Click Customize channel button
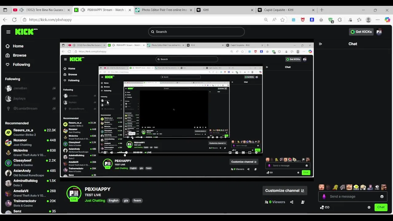Screen dimensions: 393x221 tap(285, 191)
